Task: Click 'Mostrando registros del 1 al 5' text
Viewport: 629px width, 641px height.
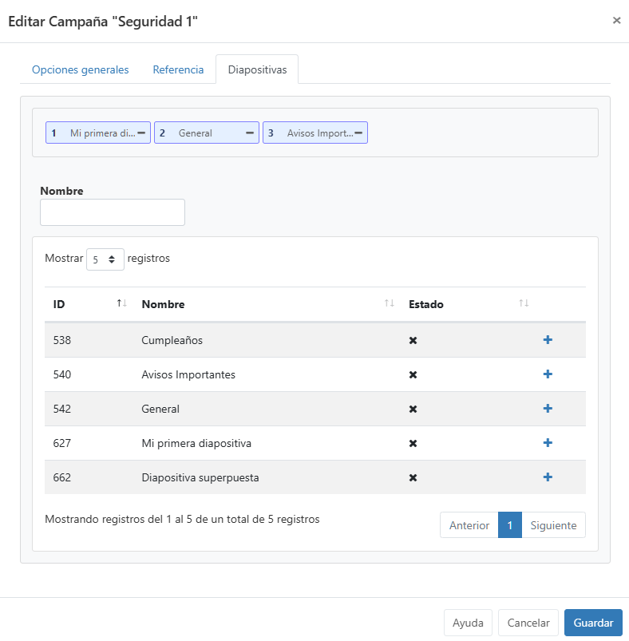Action: coord(182,519)
